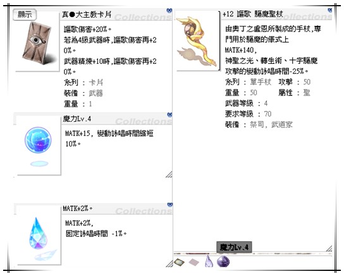This screenshot has height=276, width=344.
Task: Click the text MATK+15, 變動詠唱時間縮短
Action: 109,133
